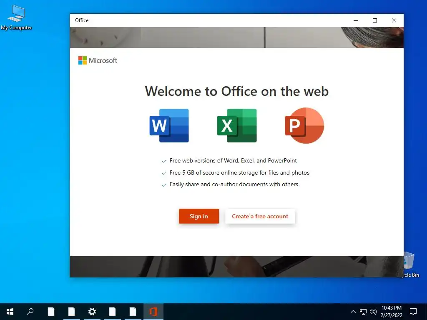Screen dimensions: 427x320
Task: Open the volume speaker icon
Action: pyautogui.click(x=373, y=312)
